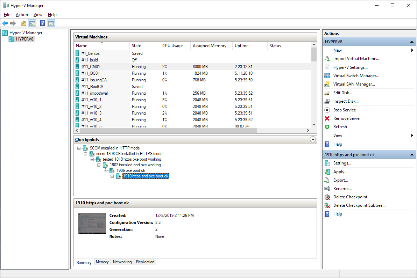
Task: Click the Inspect Disk icon
Action: coord(327,101)
